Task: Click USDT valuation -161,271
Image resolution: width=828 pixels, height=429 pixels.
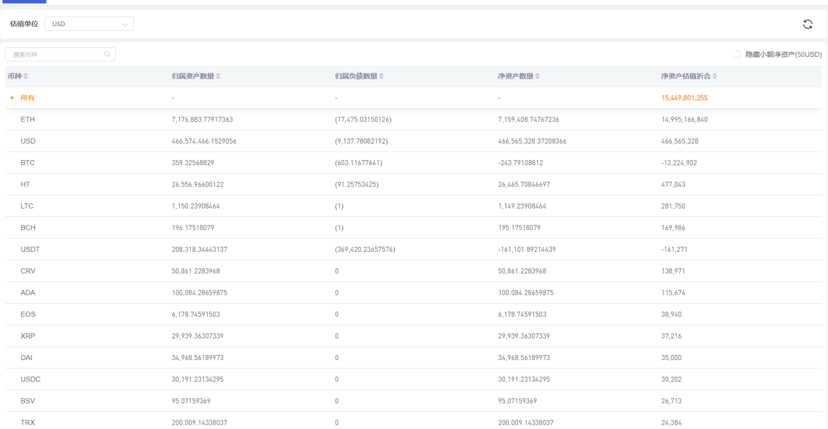Action: (x=674, y=249)
